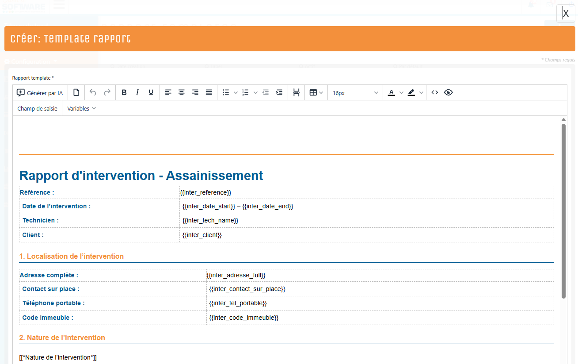This screenshot has height=364, width=578.
Task: Click the new document icon
Action: tap(76, 92)
